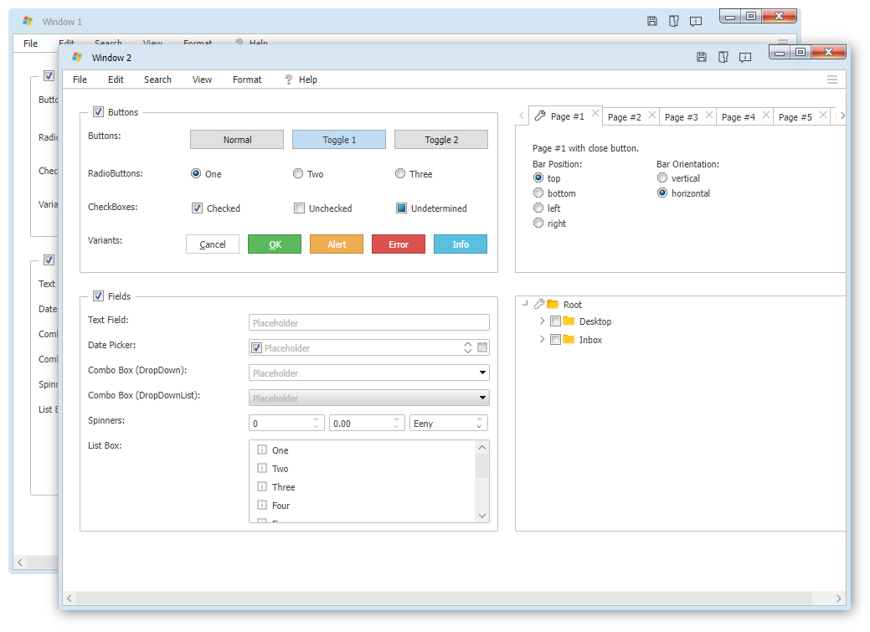Screen dimensions: 870x632
Task: Collapse the Root tree node
Action: 525,304
